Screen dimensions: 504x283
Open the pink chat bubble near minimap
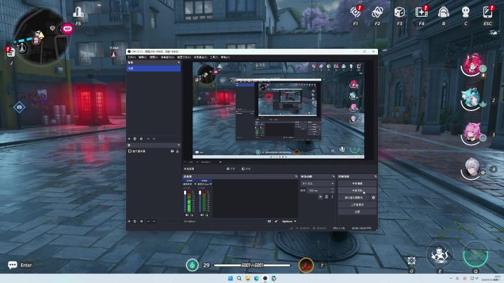click(x=67, y=29)
